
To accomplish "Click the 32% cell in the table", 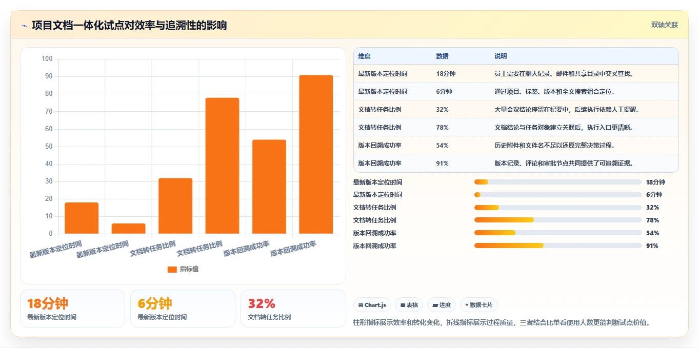I will (x=443, y=110).
